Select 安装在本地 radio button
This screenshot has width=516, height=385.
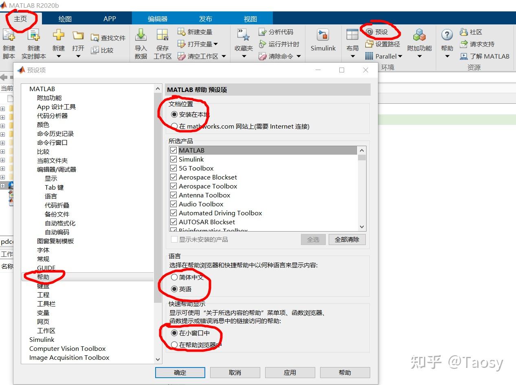[174, 115]
